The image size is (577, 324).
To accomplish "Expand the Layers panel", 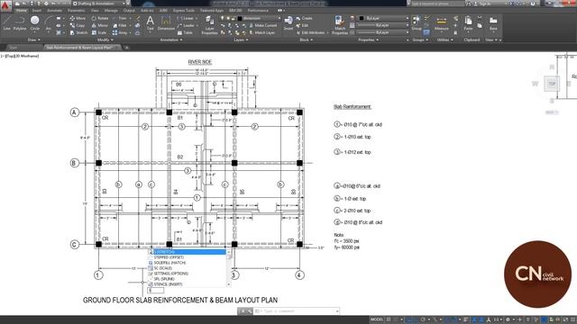I will 241,40.
